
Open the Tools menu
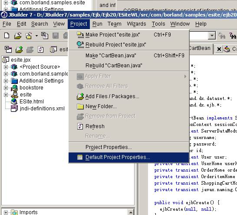point(158,24)
